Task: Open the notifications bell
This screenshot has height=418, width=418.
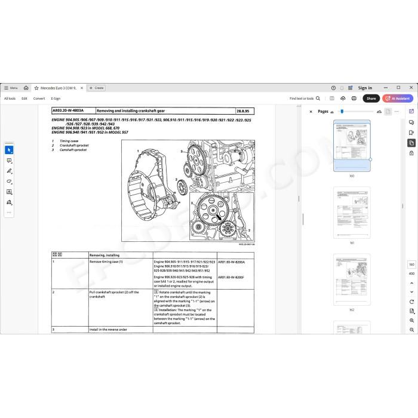Action: click(342, 88)
